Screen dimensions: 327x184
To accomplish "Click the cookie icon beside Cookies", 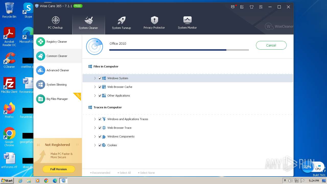I will pos(104,145).
